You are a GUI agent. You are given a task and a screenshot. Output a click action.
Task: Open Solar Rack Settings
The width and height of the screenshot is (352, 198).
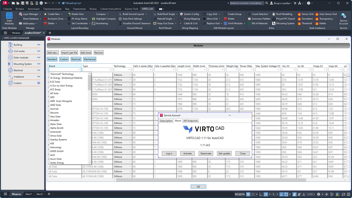tap(130, 19)
